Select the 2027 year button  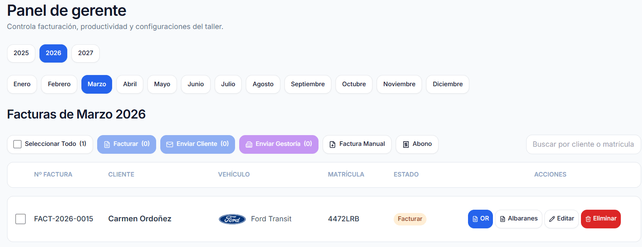[x=85, y=53]
